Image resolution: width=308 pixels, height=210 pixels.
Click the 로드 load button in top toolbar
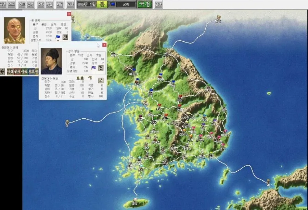pos(11,4)
